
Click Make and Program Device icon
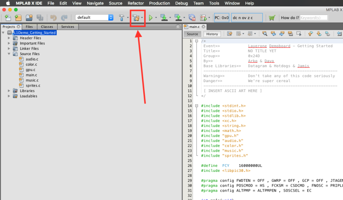163,17
